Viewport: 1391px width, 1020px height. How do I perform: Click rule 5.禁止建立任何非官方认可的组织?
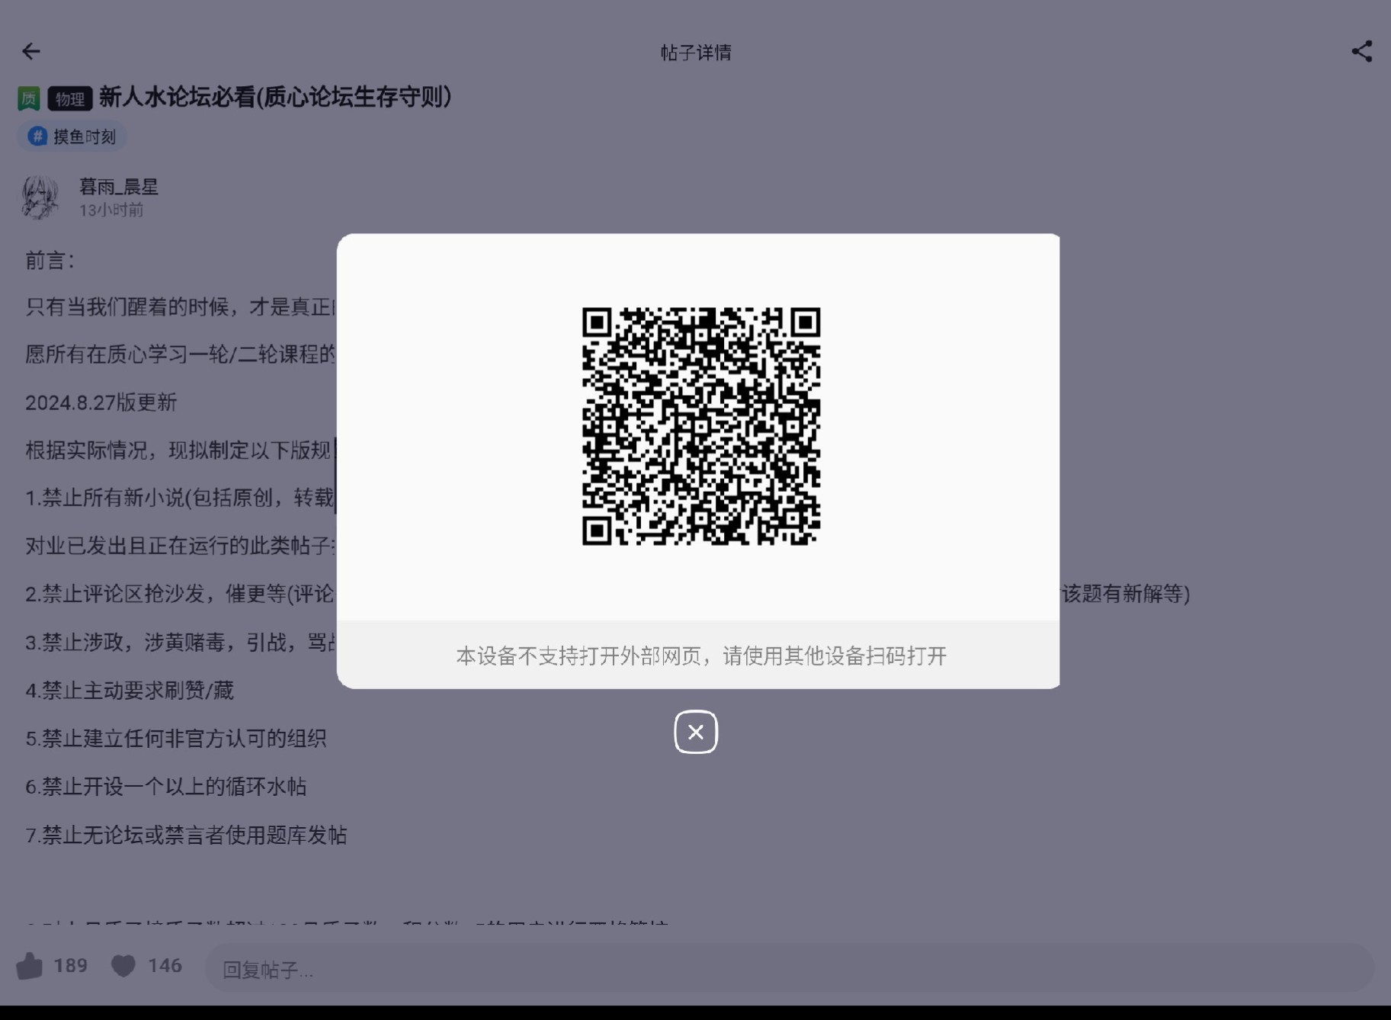pyautogui.click(x=176, y=739)
